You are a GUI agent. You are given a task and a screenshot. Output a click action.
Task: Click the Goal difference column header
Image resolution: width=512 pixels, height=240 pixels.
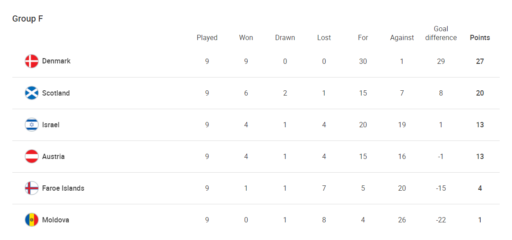click(441, 33)
